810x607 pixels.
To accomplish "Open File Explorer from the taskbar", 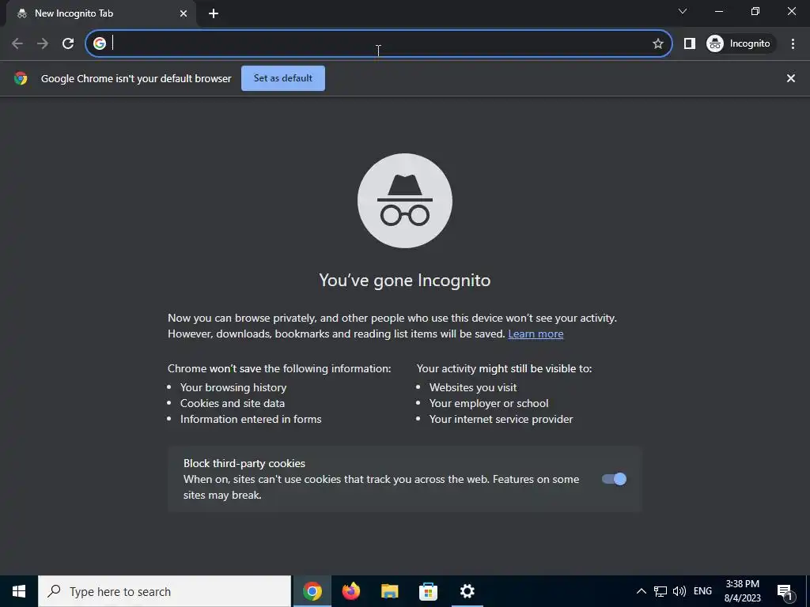I will [x=389, y=591].
